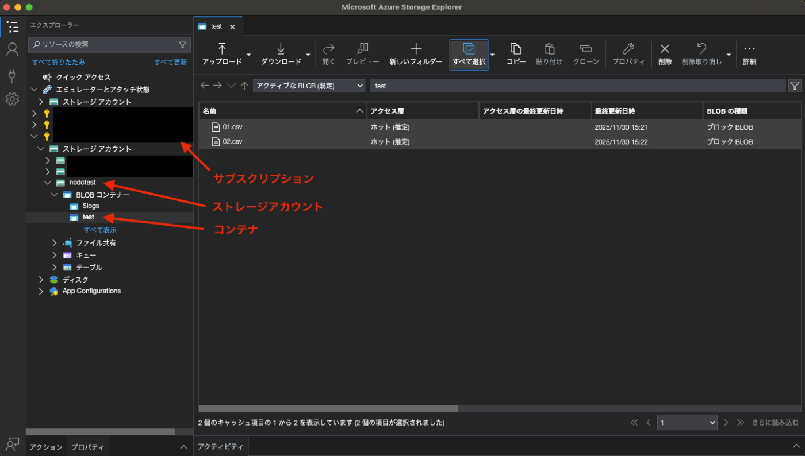Expand the アクション panel with its chevron
The height and width of the screenshot is (456, 805).
(x=184, y=447)
